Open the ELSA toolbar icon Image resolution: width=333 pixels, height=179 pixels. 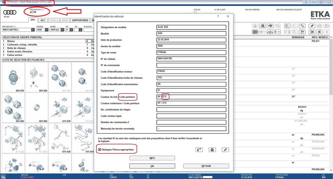(x=287, y=26)
